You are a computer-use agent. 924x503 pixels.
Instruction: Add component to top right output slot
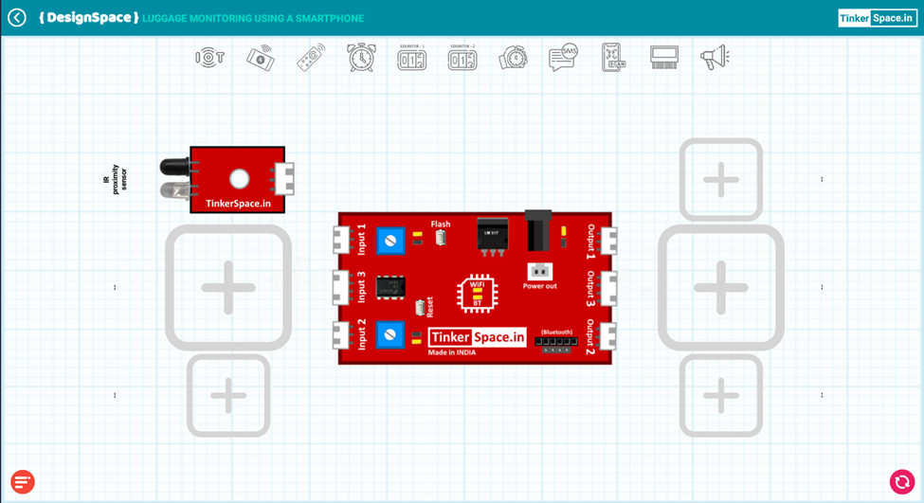(721, 180)
